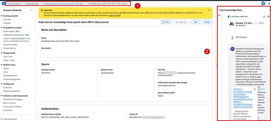Click the Edit button for the data source
Screen dimensions: 271x121
pos(196,22)
